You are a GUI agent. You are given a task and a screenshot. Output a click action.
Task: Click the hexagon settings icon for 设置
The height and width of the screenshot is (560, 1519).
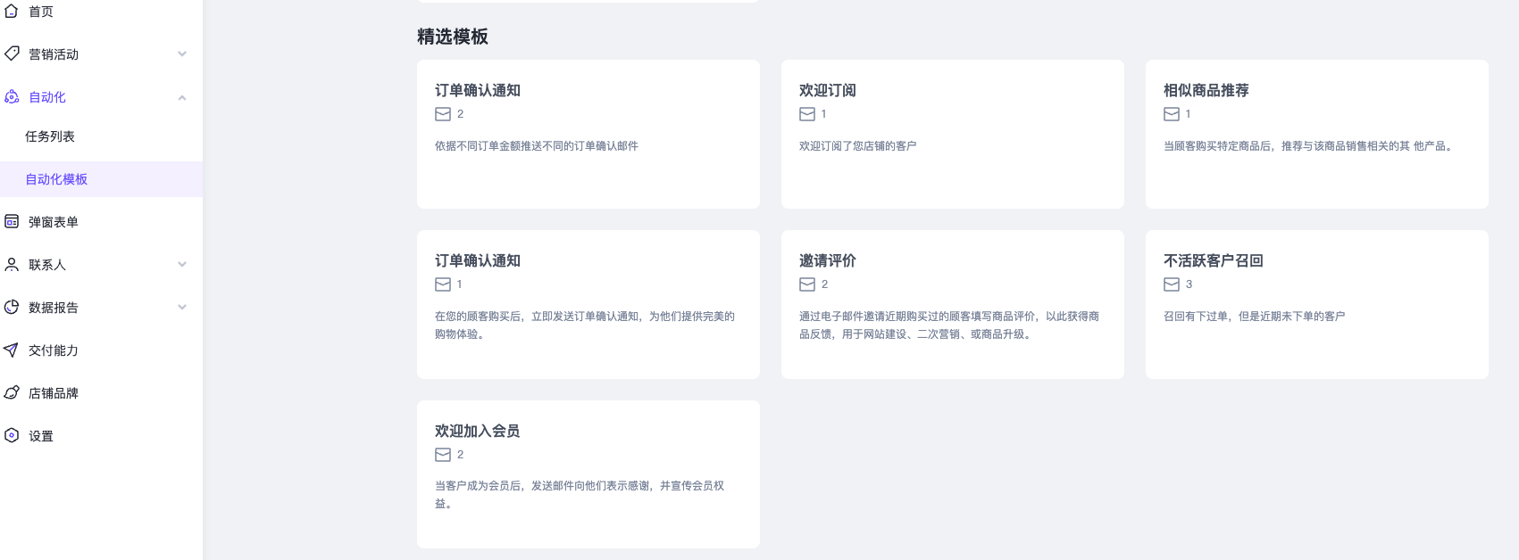click(12, 435)
